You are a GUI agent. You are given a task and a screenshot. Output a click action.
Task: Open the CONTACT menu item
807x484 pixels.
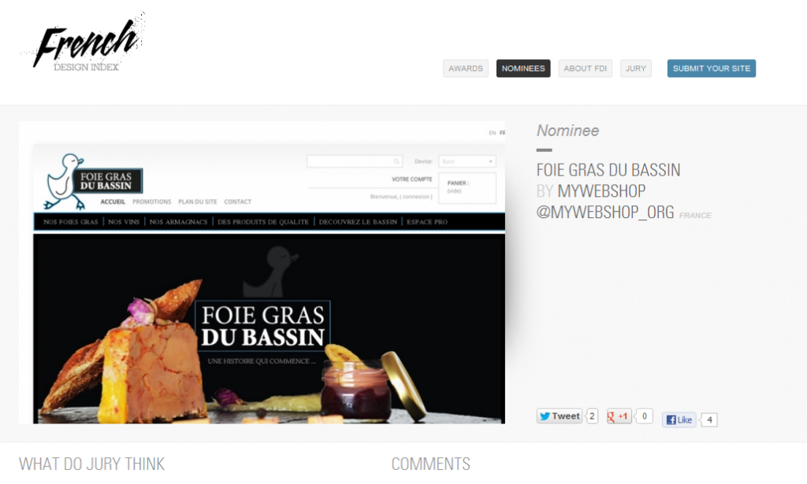tap(237, 201)
